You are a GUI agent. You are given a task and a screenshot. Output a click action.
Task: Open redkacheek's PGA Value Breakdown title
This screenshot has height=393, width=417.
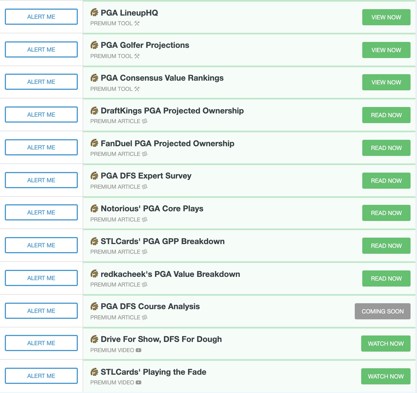coord(170,274)
